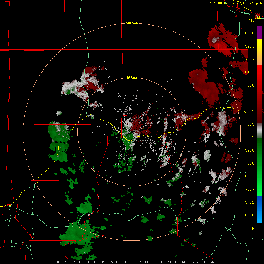The image size is (264, 264).
Task: Click the 107.8 legend value
Action: click(248, 33)
